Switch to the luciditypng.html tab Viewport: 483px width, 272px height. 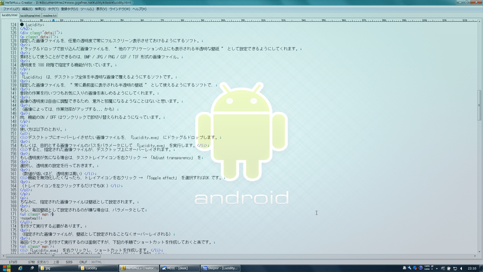[x=30, y=15]
